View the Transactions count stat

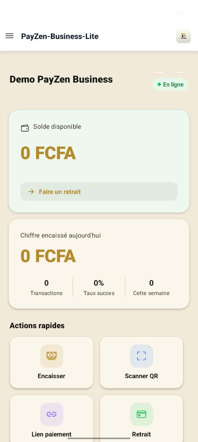tap(46, 288)
